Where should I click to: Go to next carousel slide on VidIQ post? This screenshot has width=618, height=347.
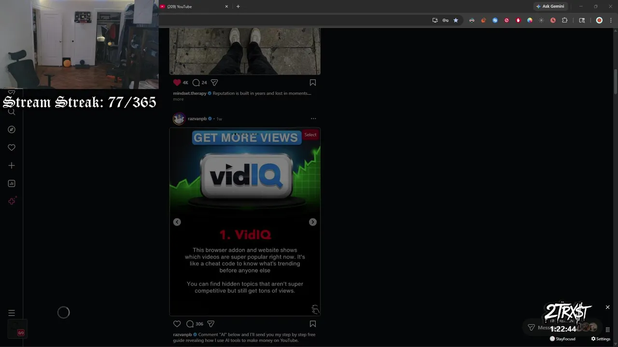(313, 222)
